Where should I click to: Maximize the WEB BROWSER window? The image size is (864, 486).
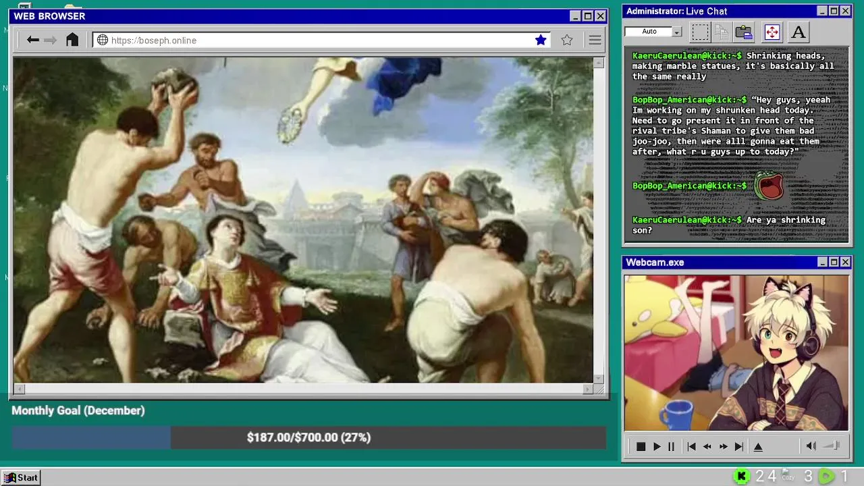(588, 16)
